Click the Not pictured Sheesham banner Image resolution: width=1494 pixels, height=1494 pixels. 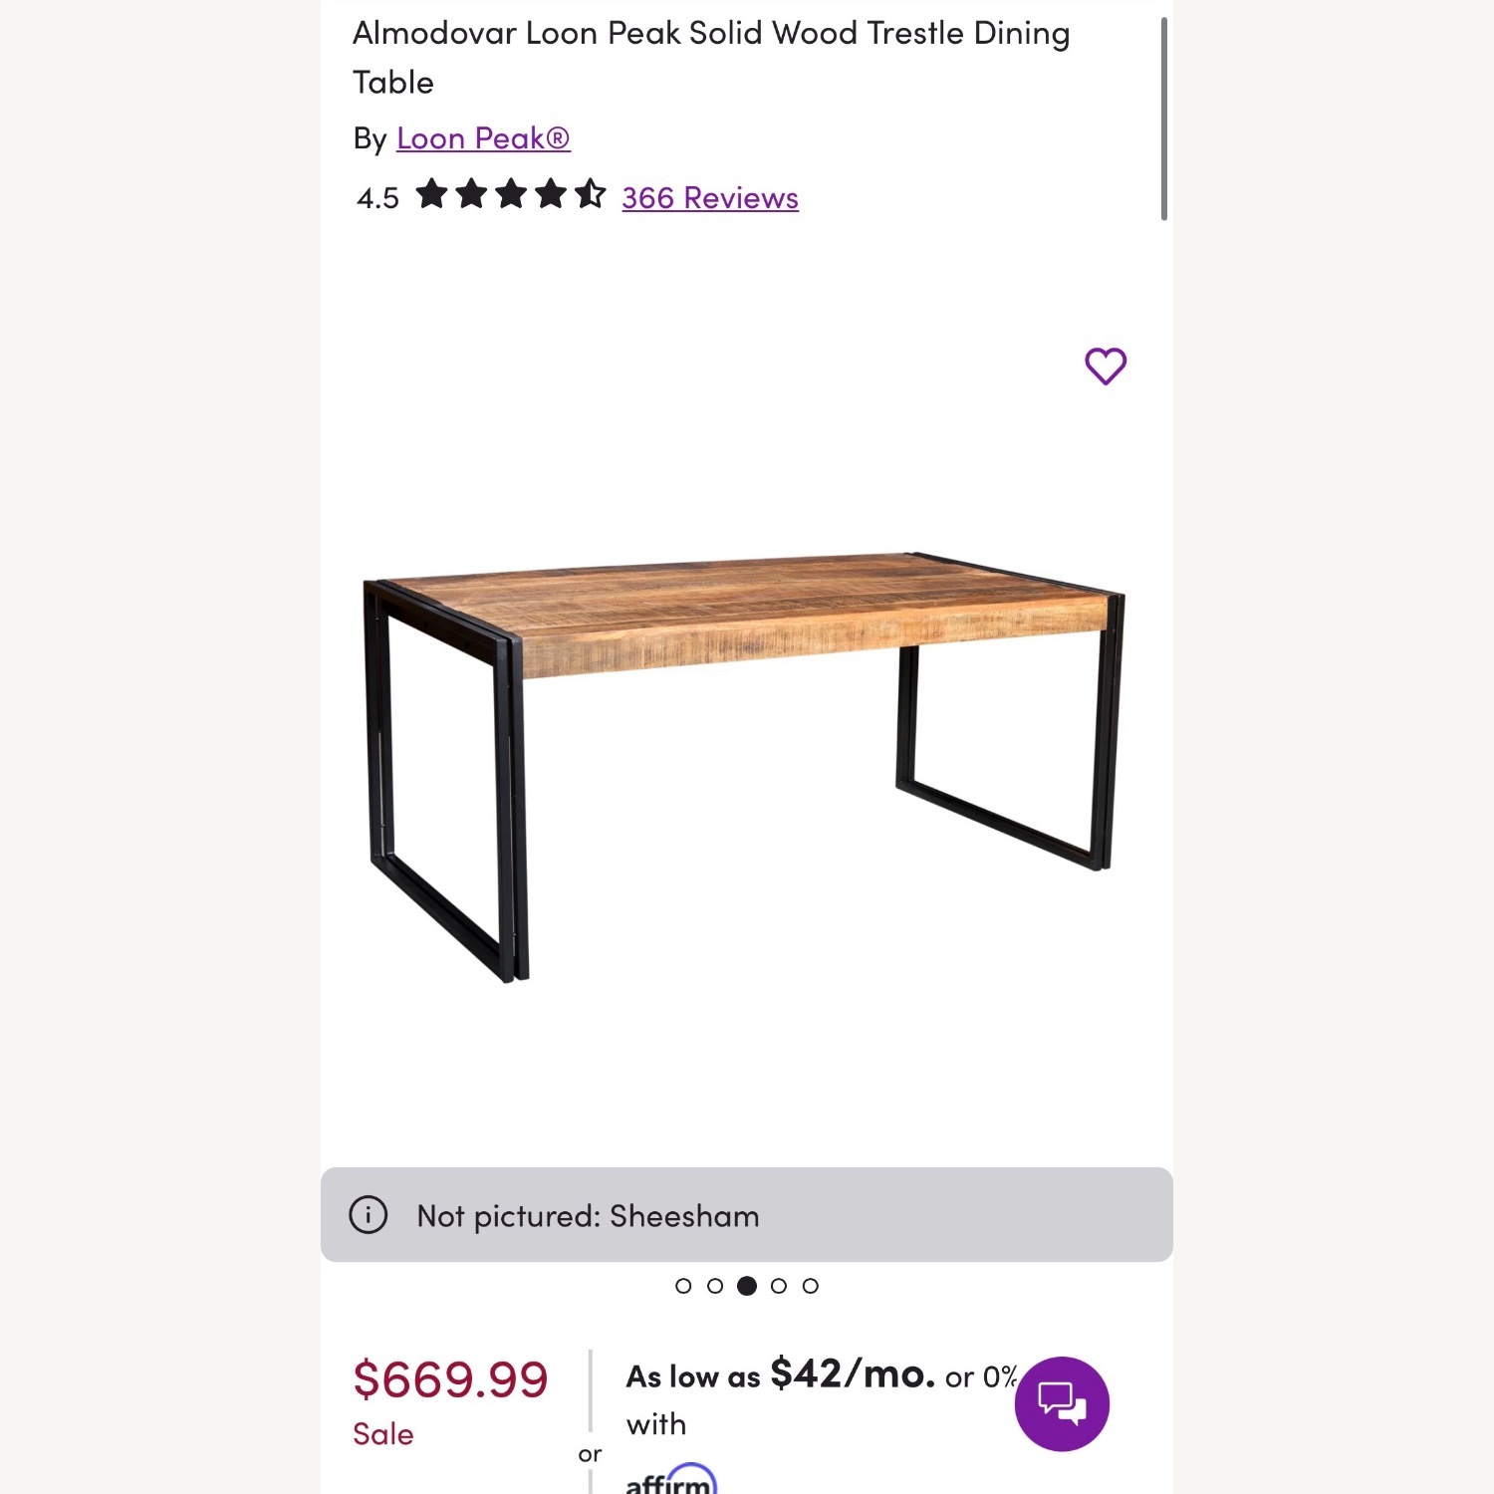[x=747, y=1215]
